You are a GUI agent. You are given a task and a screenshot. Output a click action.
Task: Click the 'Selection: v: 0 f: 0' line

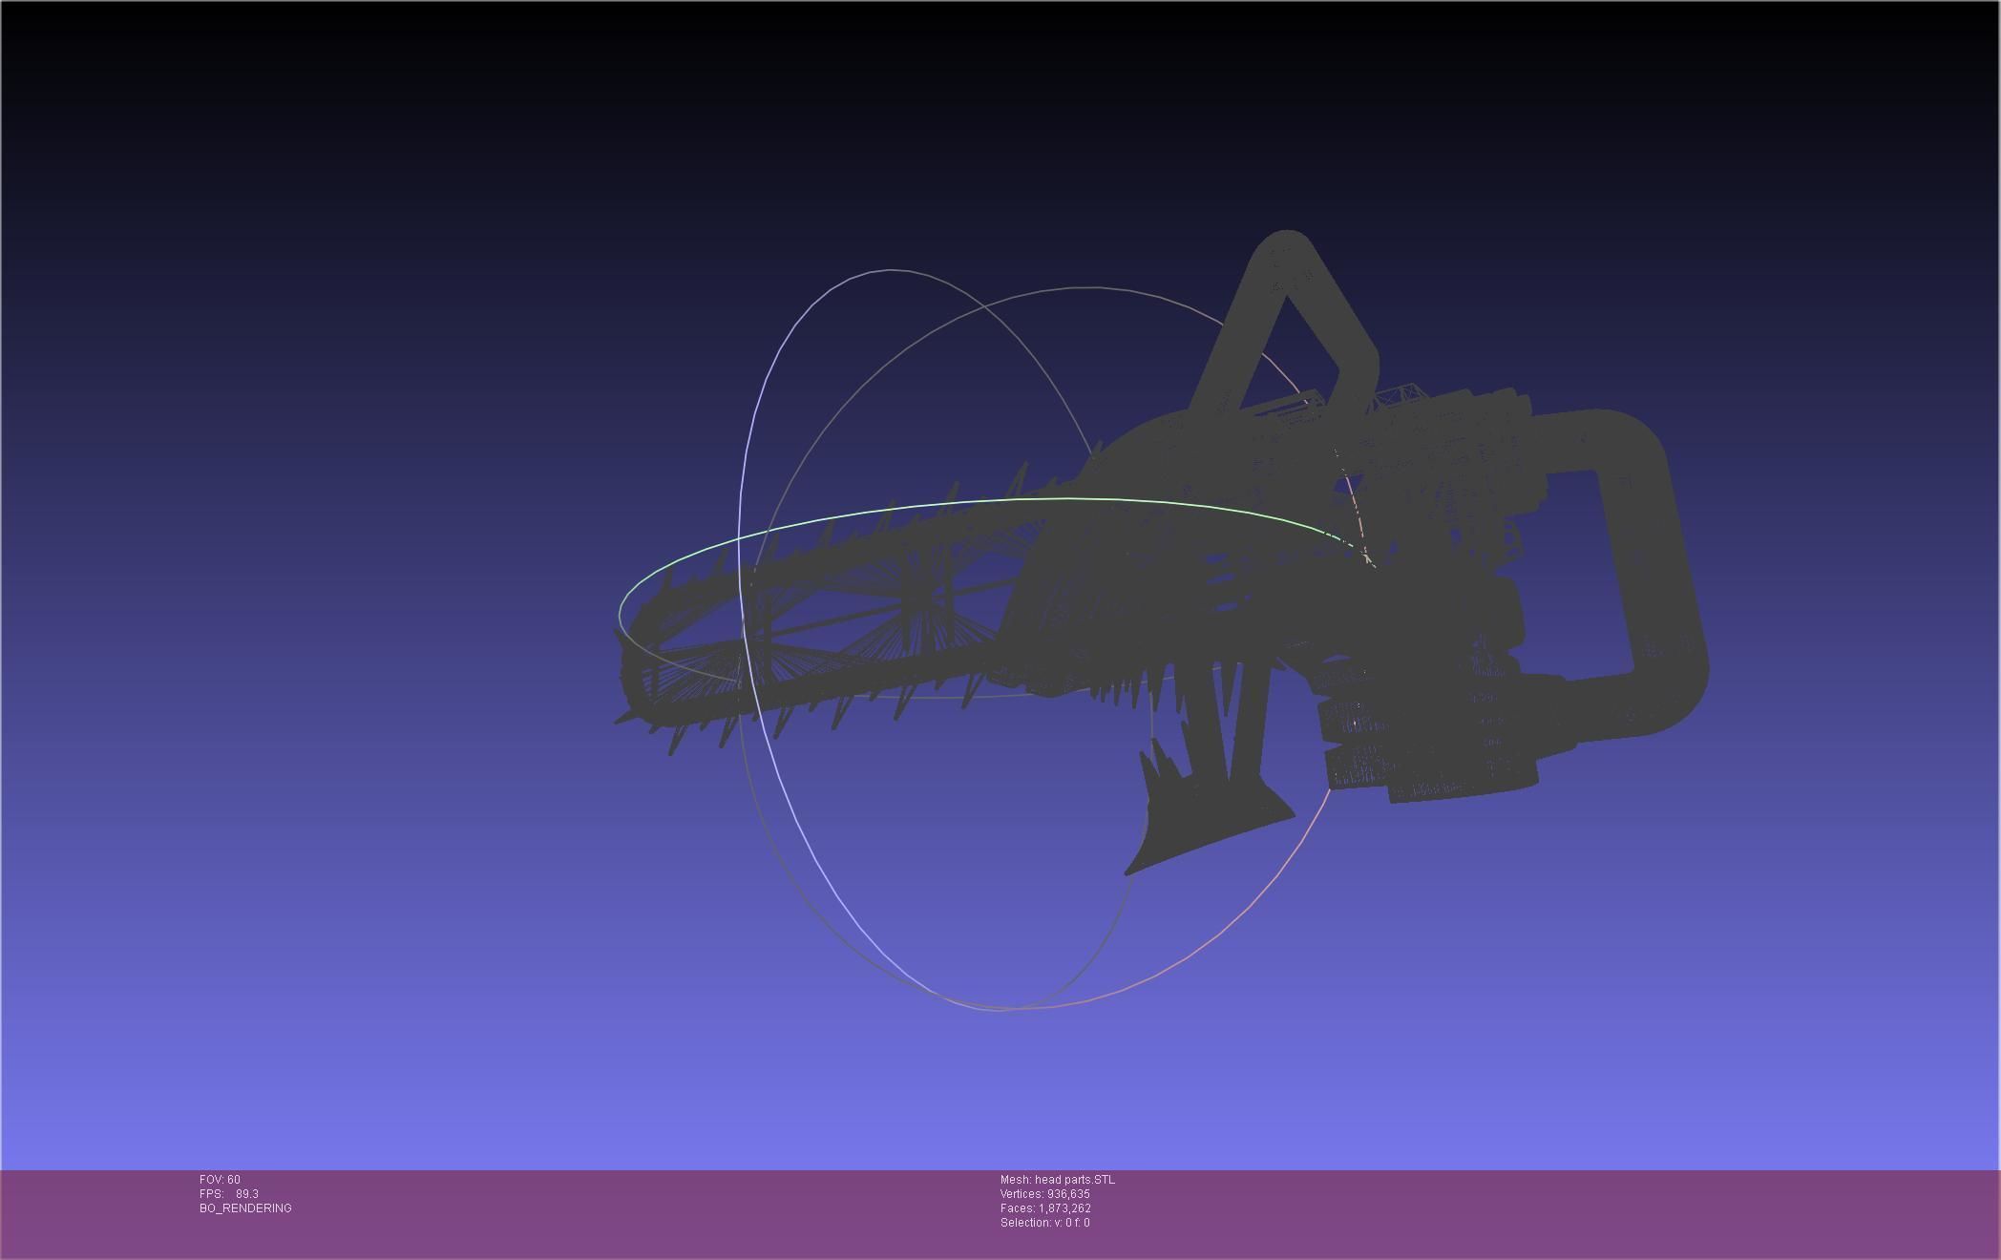pos(1045,1223)
